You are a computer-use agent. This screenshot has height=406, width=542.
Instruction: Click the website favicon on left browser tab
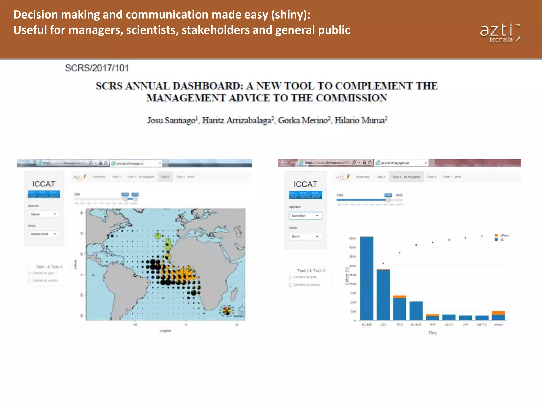(x=114, y=163)
